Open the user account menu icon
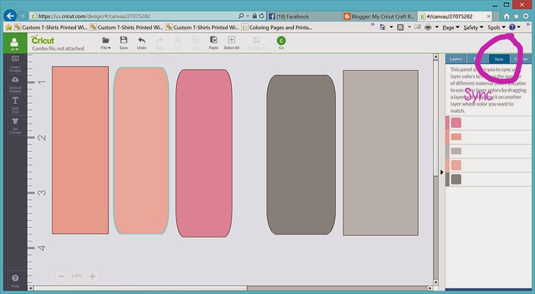 (x=15, y=43)
